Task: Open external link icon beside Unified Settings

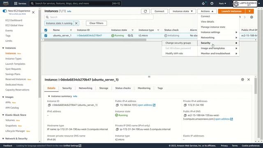Action: click(x=80, y=146)
